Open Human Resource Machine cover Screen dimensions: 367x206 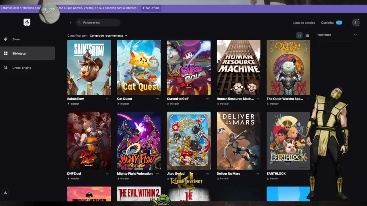point(239,67)
